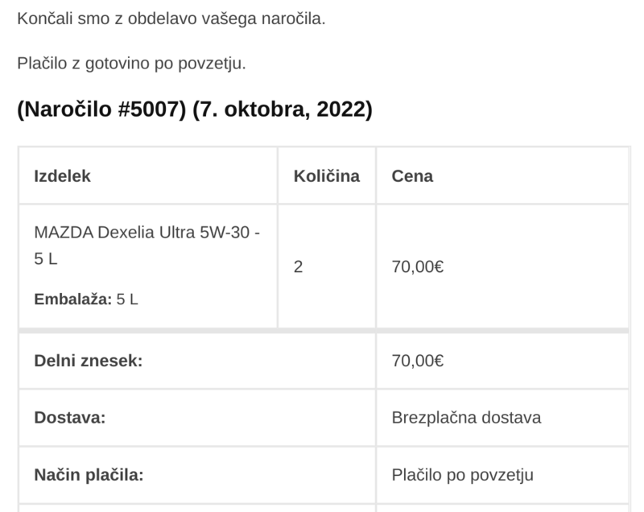Click the quantity value "2"
The image size is (644, 512).
(299, 266)
